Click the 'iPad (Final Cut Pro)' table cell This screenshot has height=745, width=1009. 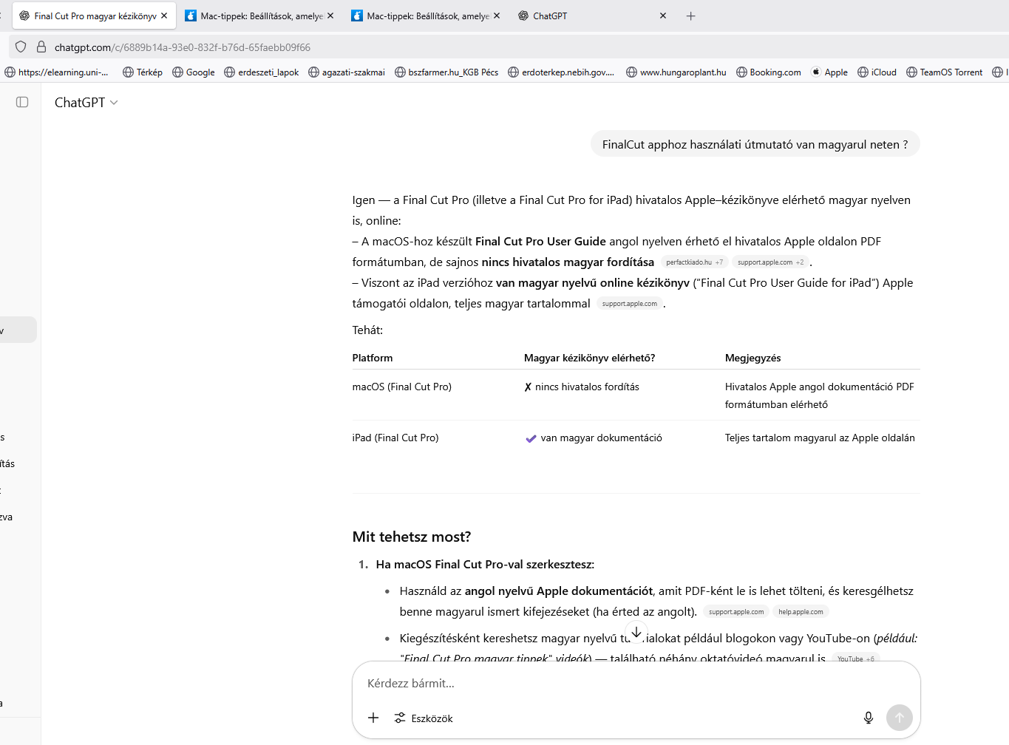[x=395, y=438]
